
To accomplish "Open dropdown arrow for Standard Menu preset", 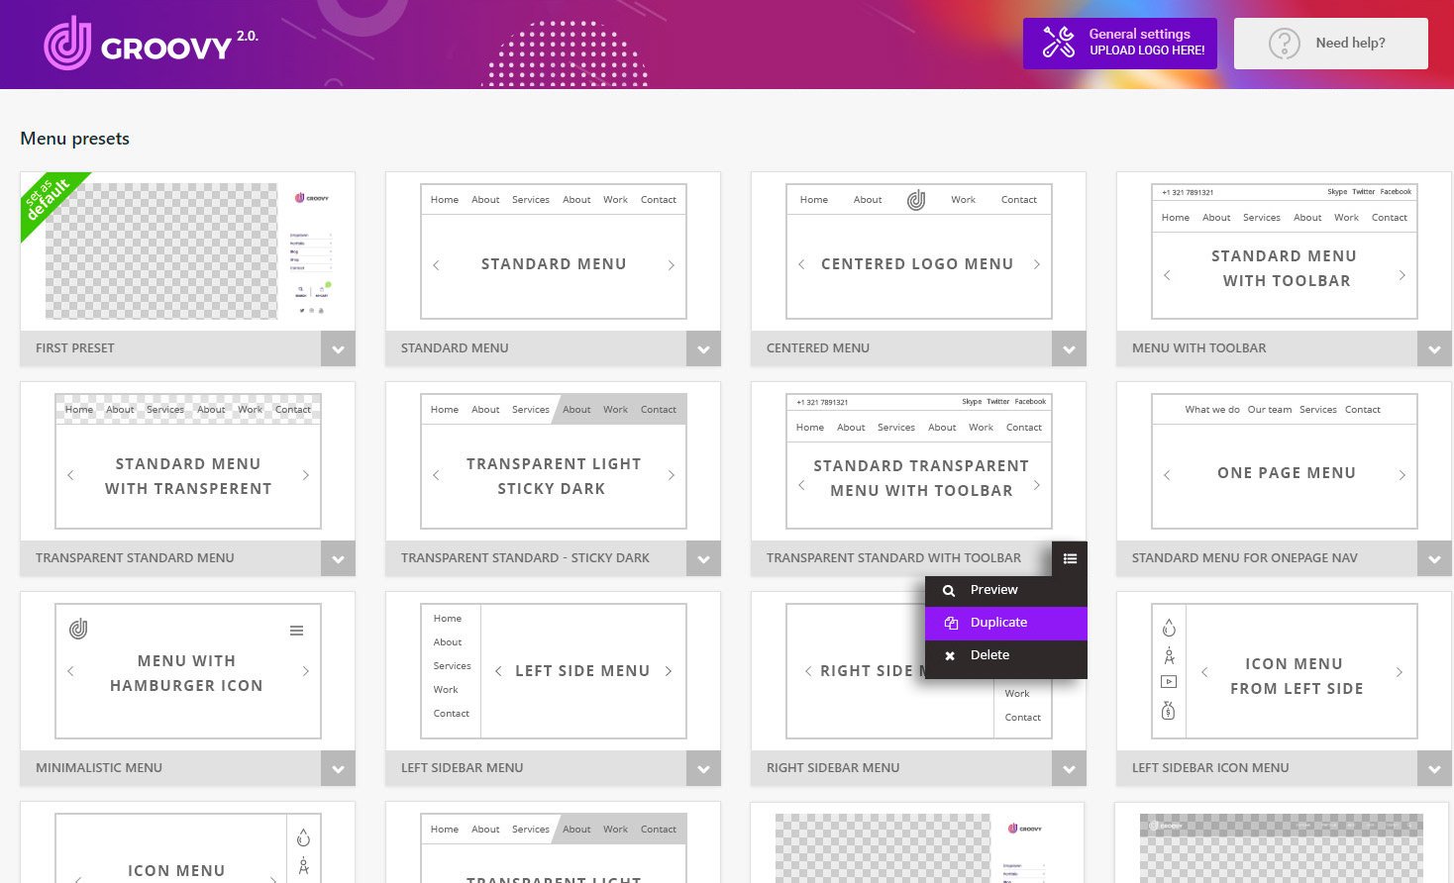I will 703,348.
